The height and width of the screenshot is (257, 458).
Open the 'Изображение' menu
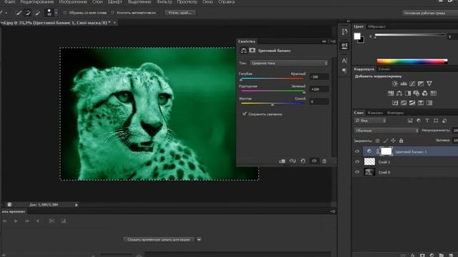(x=73, y=2)
